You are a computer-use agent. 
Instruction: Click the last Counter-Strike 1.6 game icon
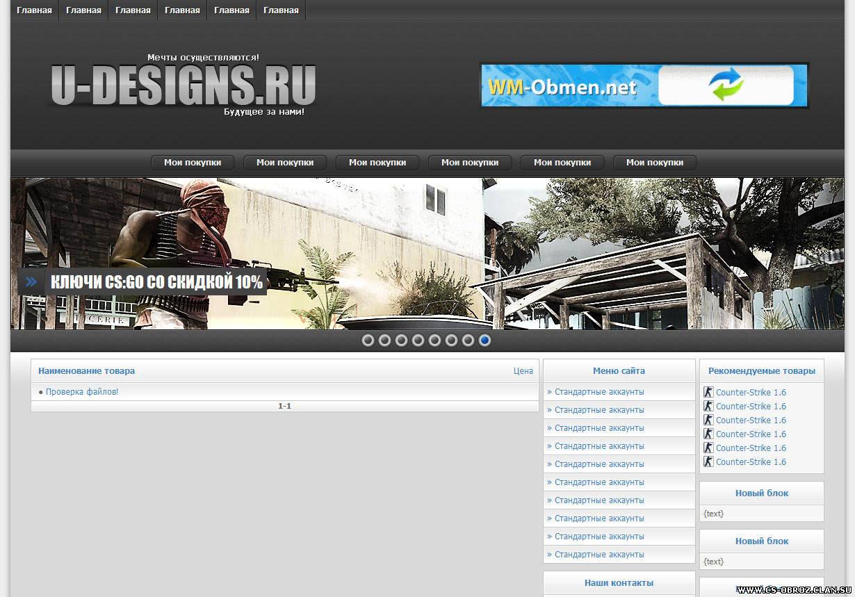708,461
